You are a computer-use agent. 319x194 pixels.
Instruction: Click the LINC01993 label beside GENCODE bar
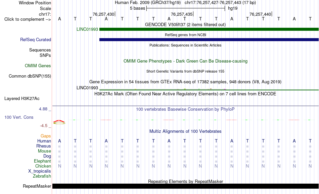click(x=87, y=29)
